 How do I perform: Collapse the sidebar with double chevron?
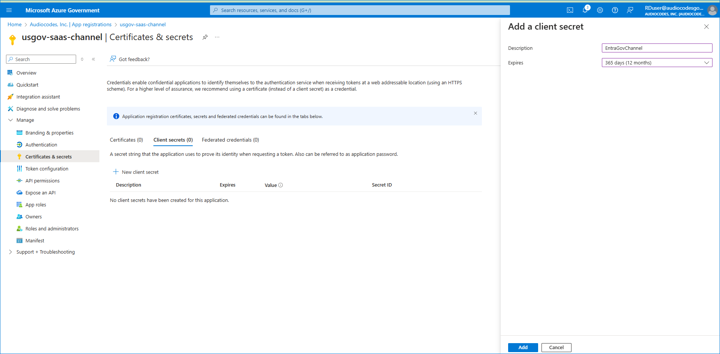tap(93, 59)
